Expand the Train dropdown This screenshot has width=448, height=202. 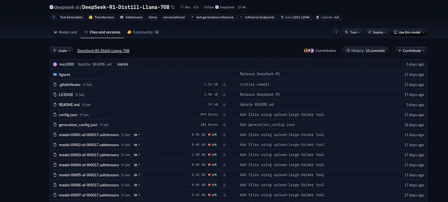tap(352, 32)
